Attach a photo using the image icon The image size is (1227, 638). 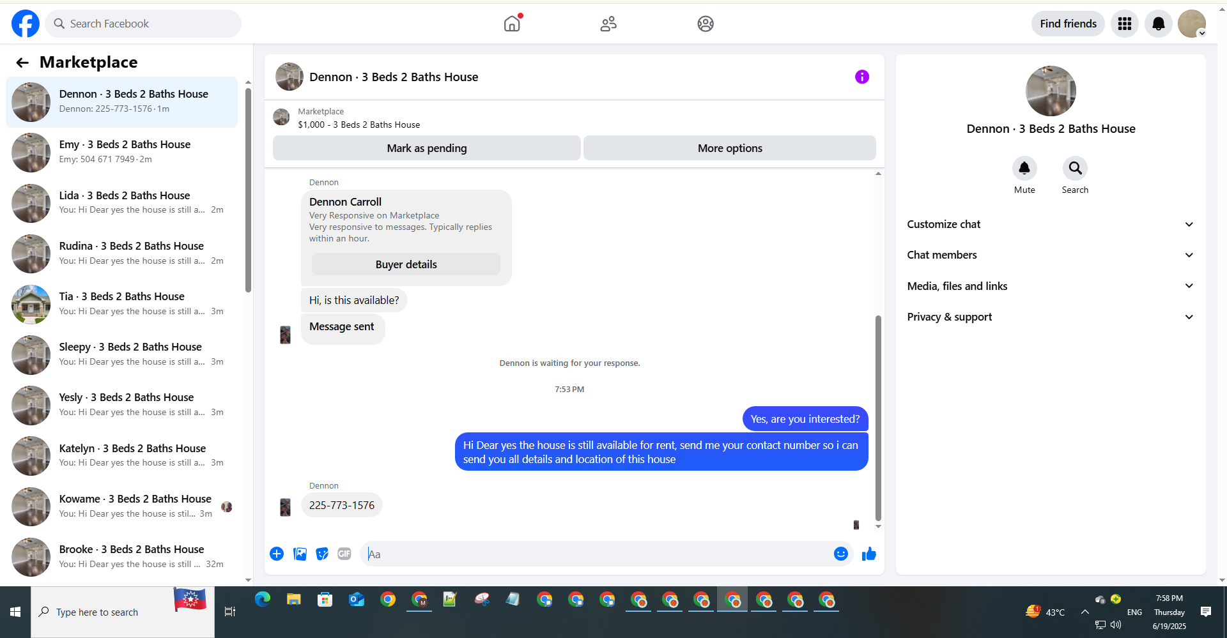(300, 554)
